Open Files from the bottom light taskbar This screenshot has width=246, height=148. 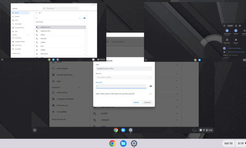(123, 143)
